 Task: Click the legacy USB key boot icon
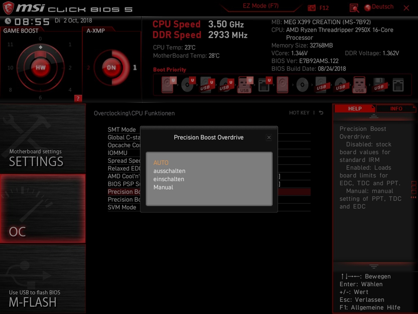[x=359, y=85]
